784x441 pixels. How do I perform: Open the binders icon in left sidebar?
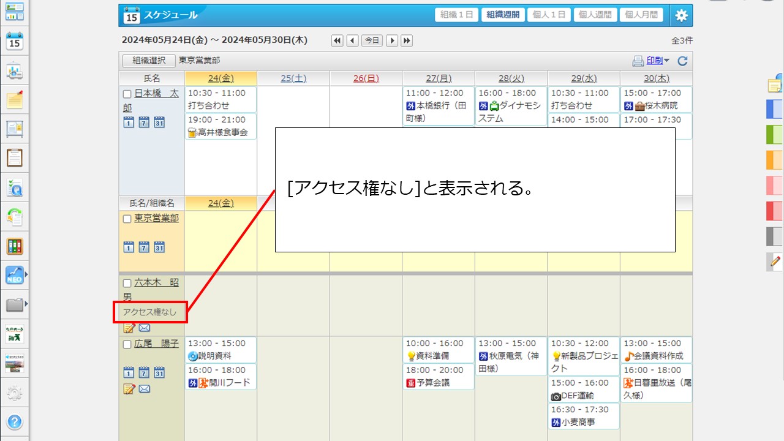click(15, 246)
